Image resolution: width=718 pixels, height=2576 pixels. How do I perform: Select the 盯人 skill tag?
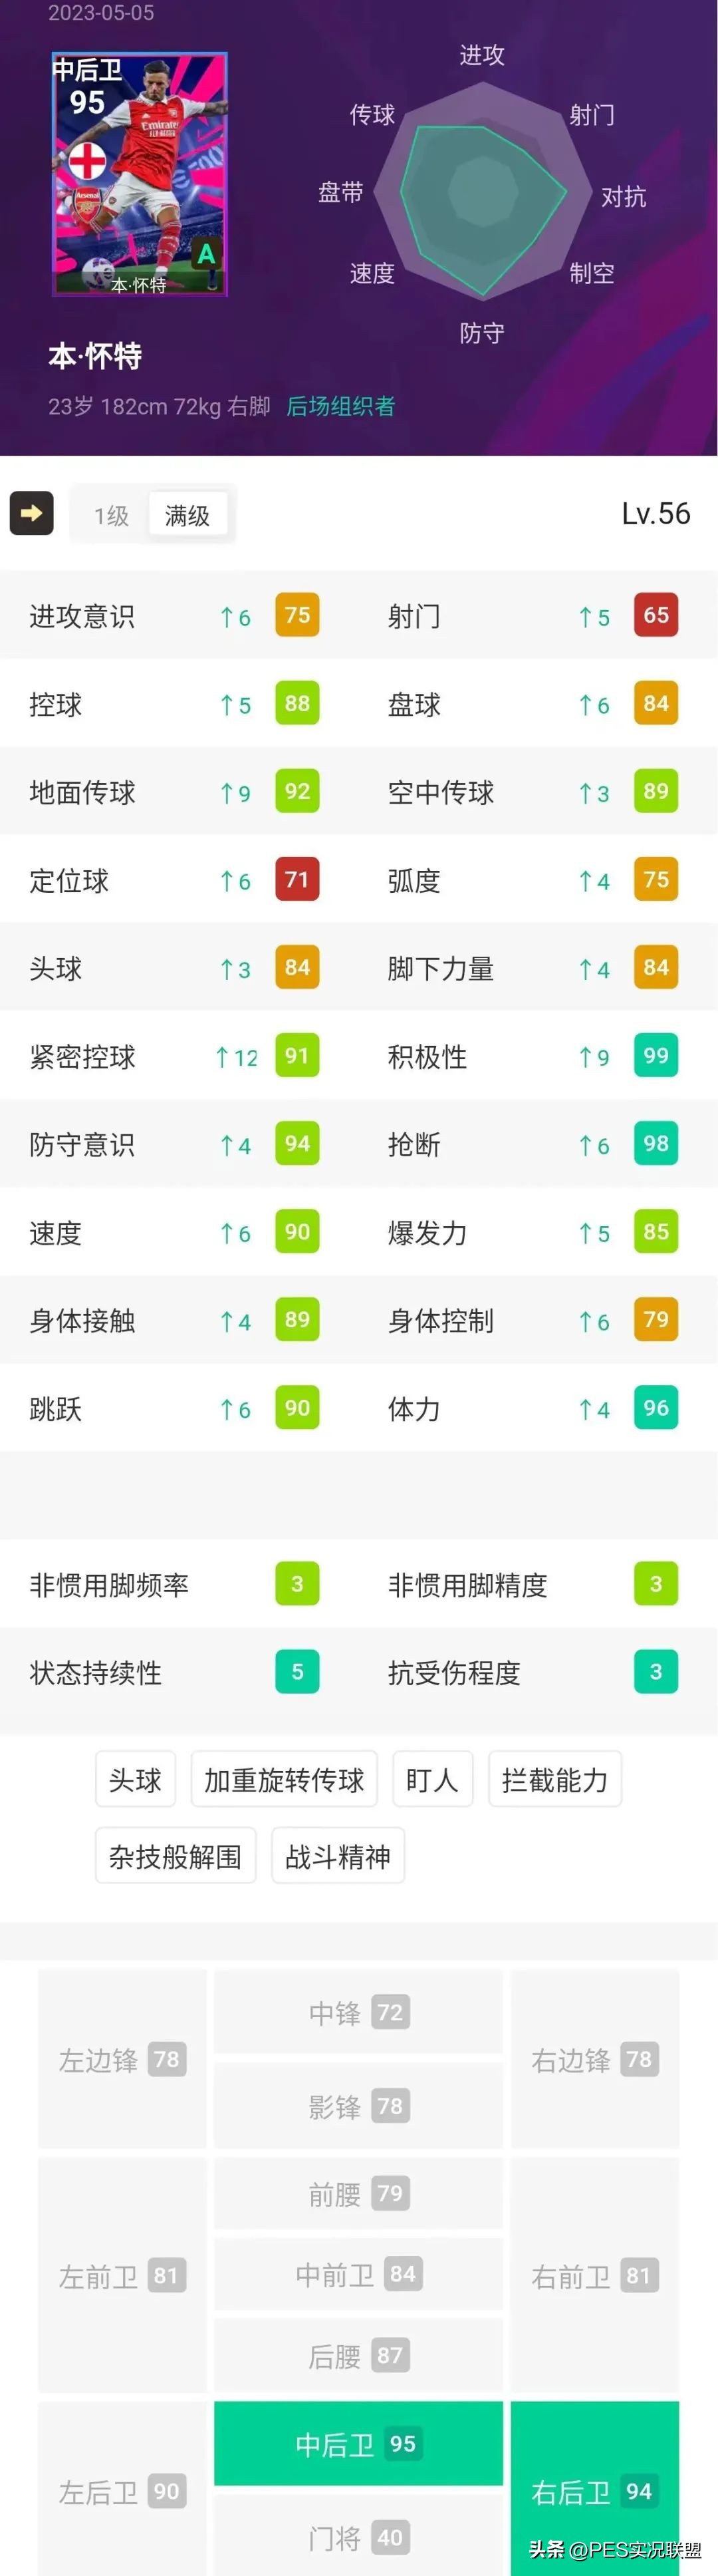coord(432,1780)
